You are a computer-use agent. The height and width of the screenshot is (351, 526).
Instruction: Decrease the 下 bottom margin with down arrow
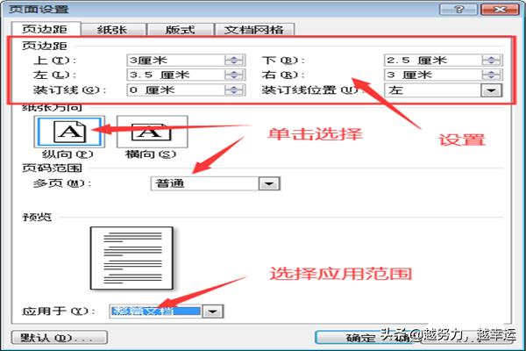point(491,63)
